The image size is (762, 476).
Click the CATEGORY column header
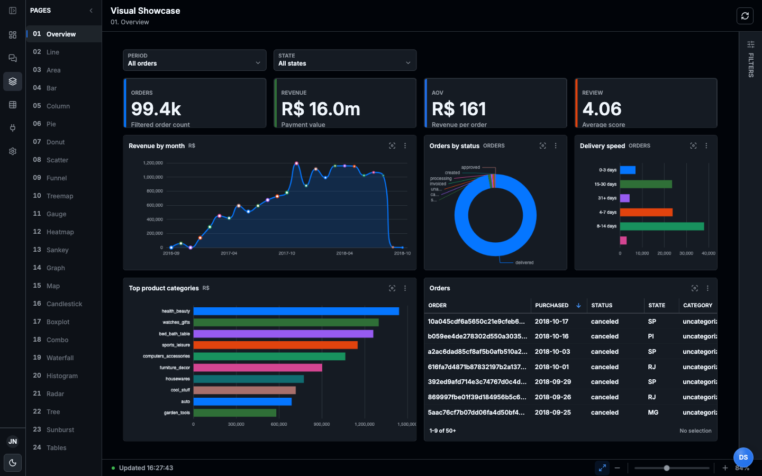(697, 306)
